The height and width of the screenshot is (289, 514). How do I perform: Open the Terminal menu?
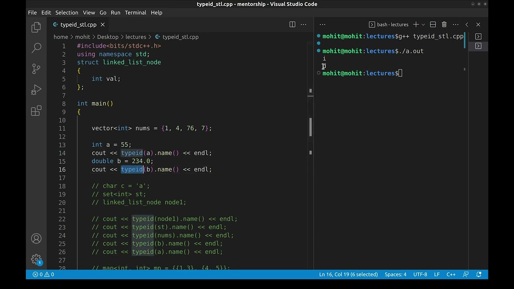coord(135,12)
